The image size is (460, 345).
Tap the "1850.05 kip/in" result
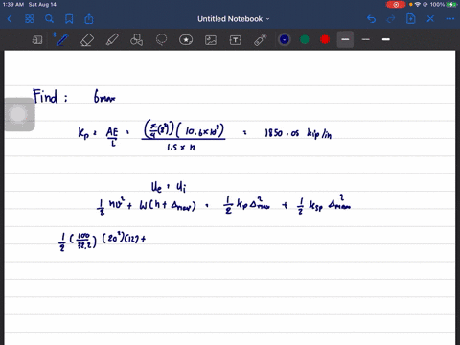point(298,133)
